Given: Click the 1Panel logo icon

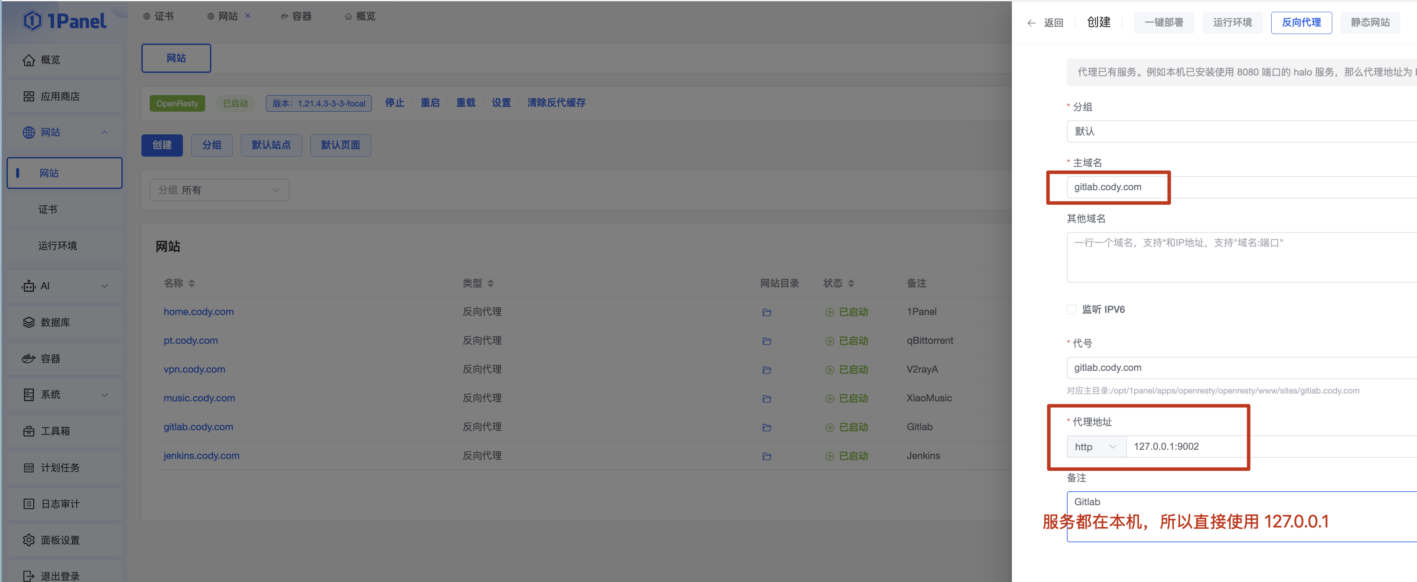Looking at the screenshot, I should click(32, 21).
